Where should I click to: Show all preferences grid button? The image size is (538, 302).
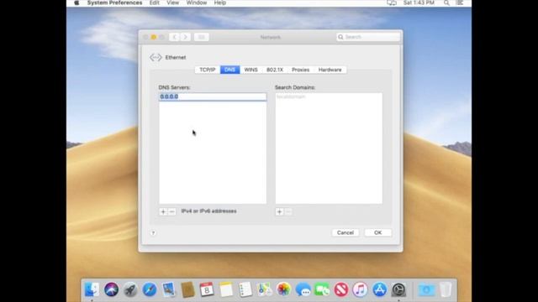click(202, 37)
